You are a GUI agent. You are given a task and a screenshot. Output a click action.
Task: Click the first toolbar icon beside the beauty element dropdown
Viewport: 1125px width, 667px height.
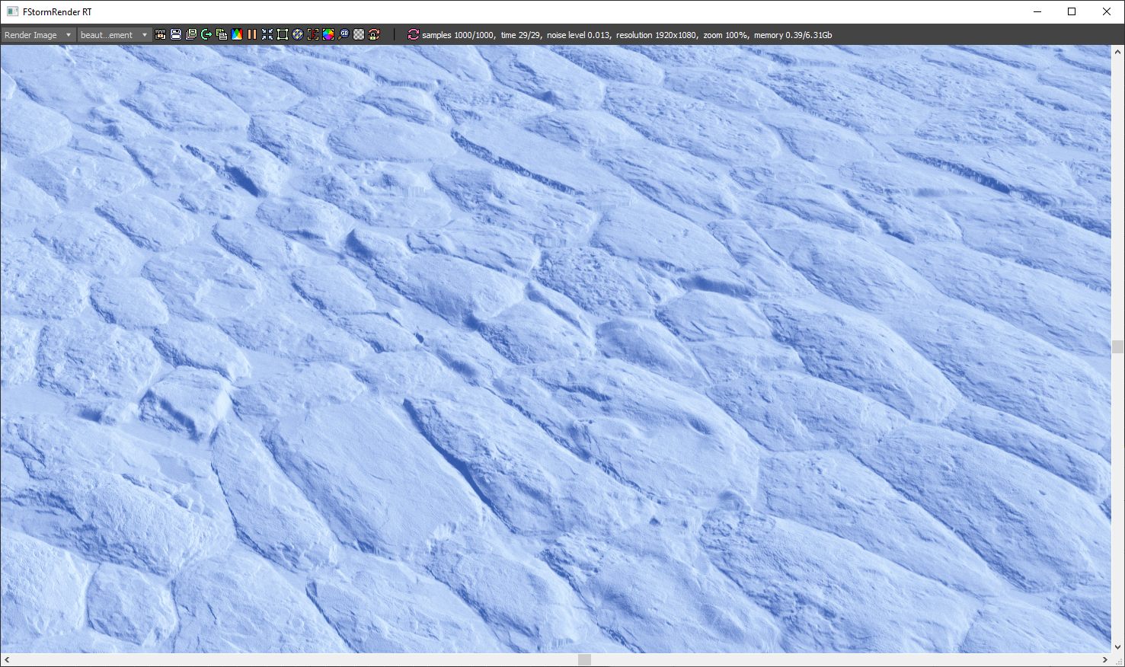(x=160, y=35)
